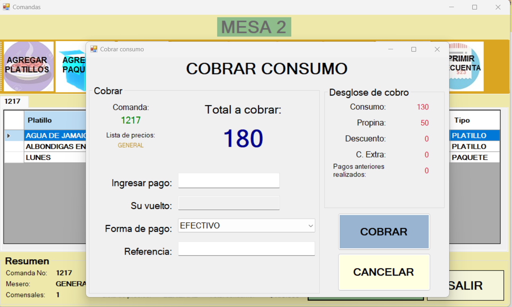
Task: Click the Tipo column header
Action: coord(474,120)
